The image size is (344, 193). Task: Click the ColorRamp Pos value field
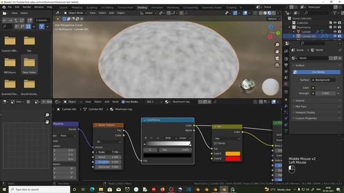click(175, 150)
